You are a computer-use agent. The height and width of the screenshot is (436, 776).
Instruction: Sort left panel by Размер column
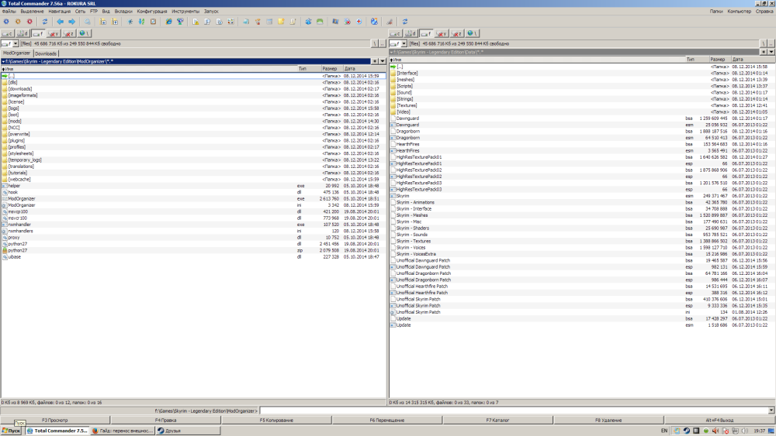331,69
